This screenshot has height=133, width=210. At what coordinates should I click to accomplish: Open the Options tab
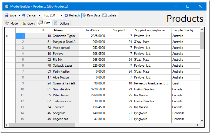(x=62, y=23)
